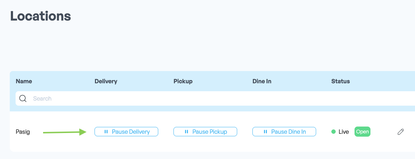Click the Live status text

pos(344,132)
